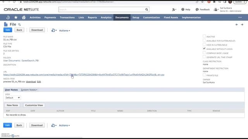The image size is (248, 139).
Task: Toggle Hide in SuiteBundle checkbox
Action: pyautogui.click(x=204, y=44)
